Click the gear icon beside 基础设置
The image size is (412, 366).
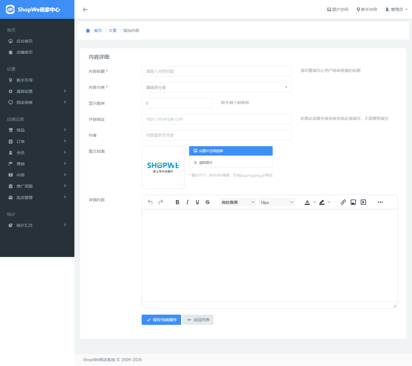[11, 91]
